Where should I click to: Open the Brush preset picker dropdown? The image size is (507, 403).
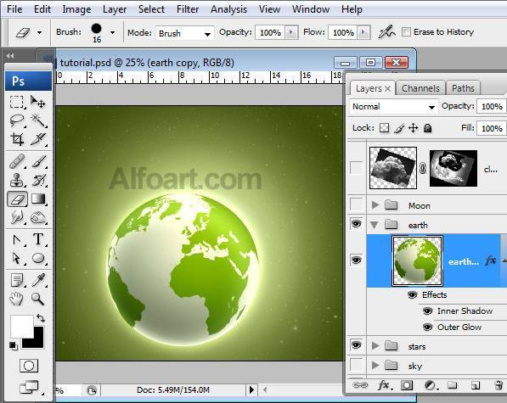[112, 32]
